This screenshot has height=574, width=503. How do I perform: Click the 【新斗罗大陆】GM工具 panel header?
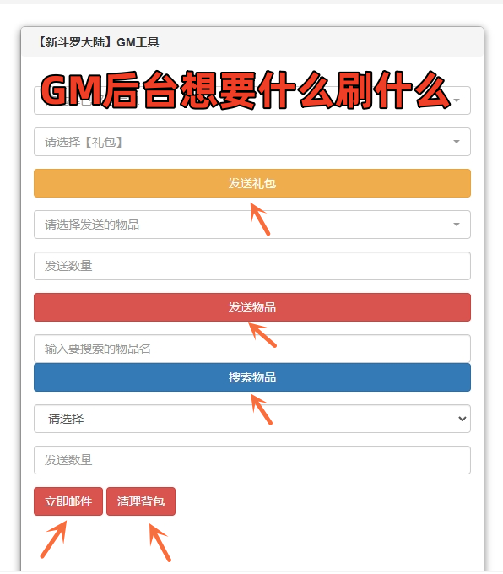(x=251, y=42)
